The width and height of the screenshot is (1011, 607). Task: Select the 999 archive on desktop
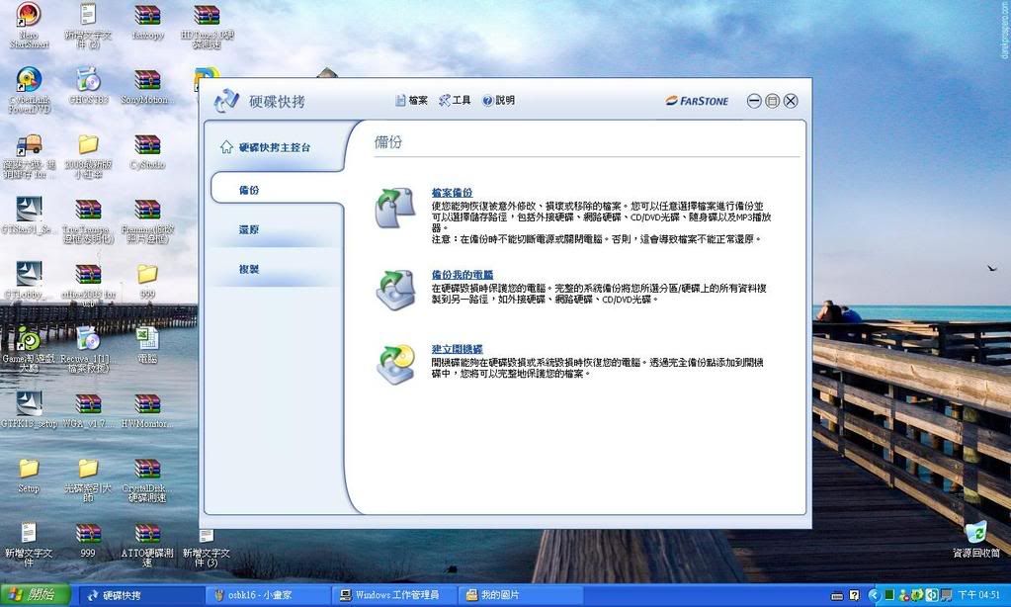[x=88, y=539]
